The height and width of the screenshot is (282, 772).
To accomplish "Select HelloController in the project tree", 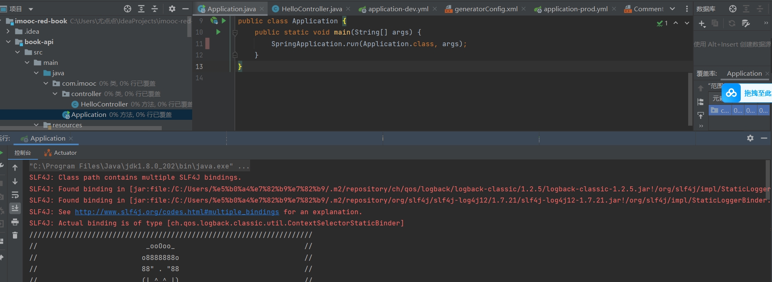I will click(104, 104).
